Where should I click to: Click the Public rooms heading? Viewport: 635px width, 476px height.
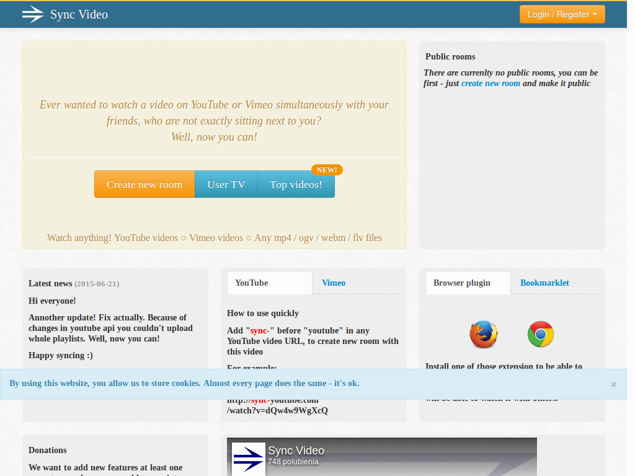point(450,56)
